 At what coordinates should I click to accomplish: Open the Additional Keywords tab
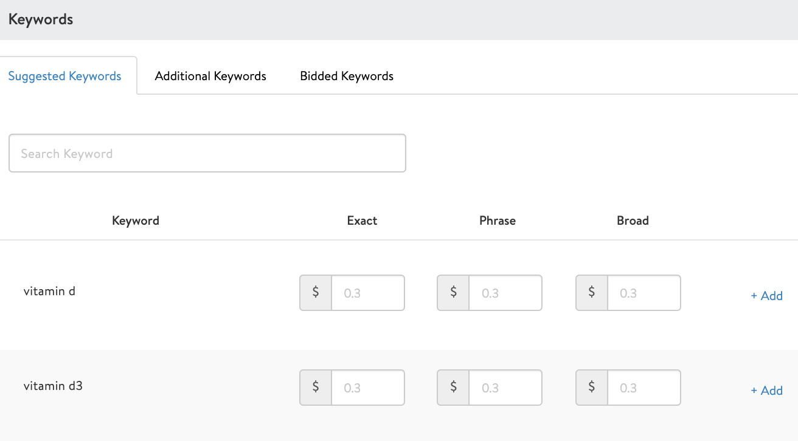click(210, 76)
